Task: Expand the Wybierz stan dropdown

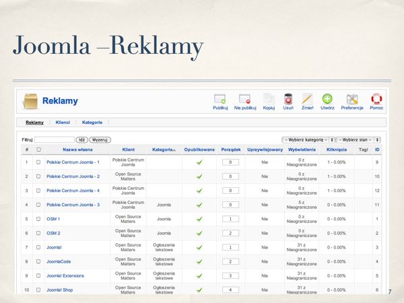Action: click(x=358, y=139)
